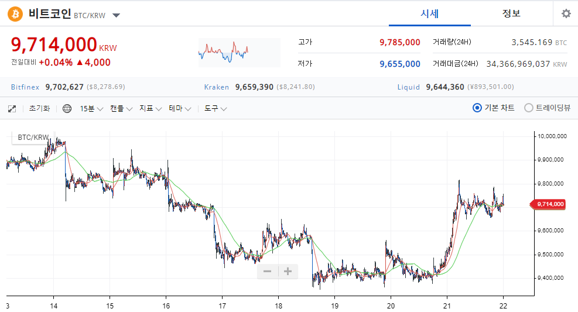Screen dimensions: 578x312
Task: Click the 고가 value 9,785,000
Action: (400, 42)
